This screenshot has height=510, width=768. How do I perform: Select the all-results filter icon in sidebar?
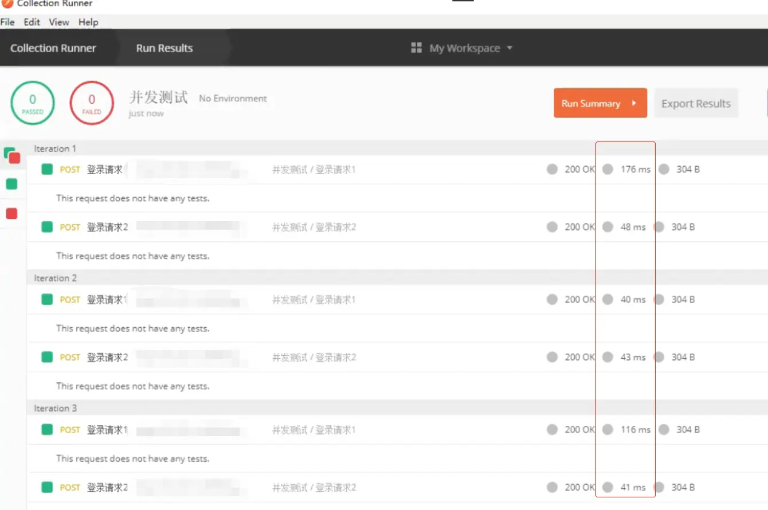(x=12, y=155)
